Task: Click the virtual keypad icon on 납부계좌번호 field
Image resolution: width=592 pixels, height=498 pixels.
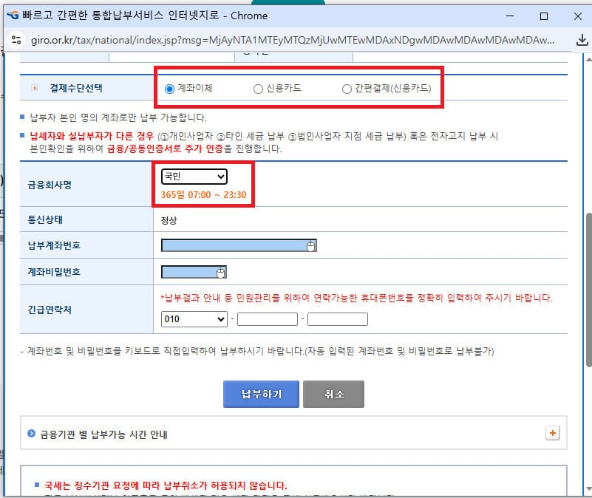Action: coord(310,245)
